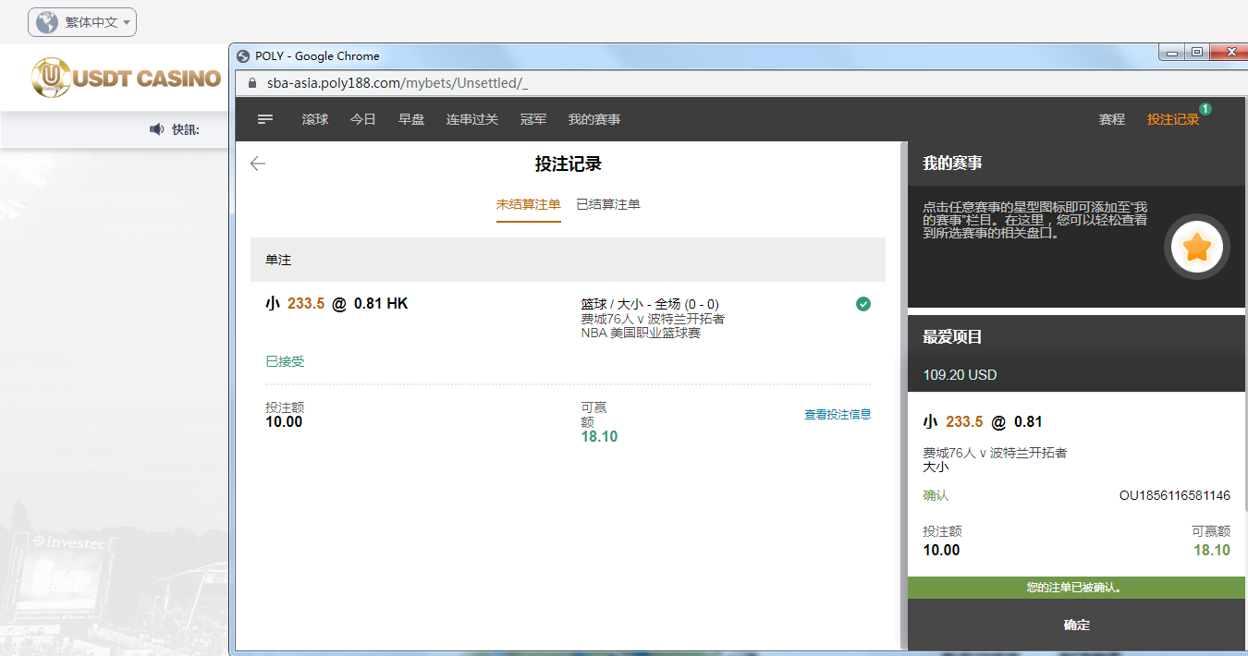This screenshot has height=656, width=1248.
Task: Open the 投注记录 link in the top bar
Action: [1173, 119]
